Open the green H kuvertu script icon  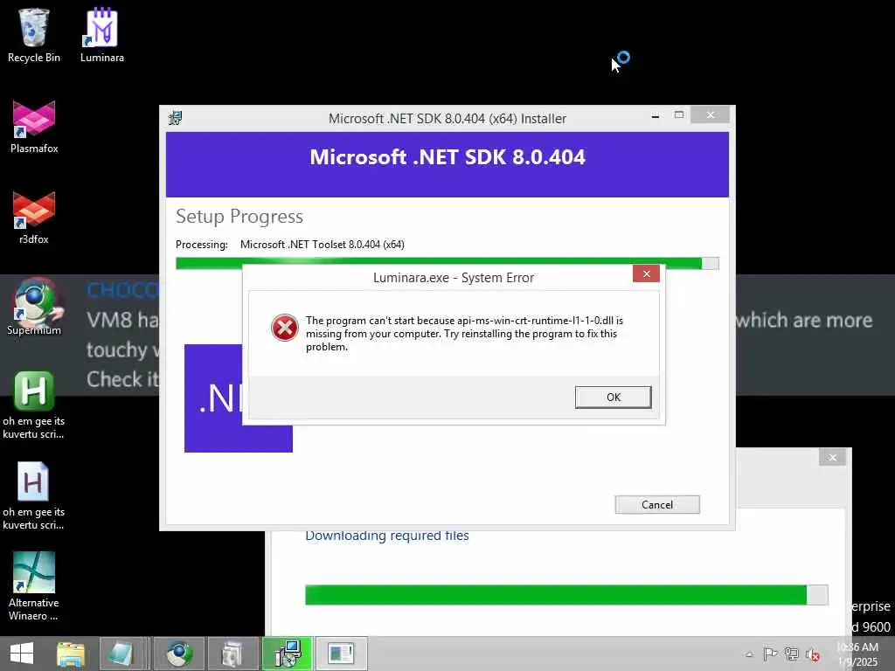[34, 405]
